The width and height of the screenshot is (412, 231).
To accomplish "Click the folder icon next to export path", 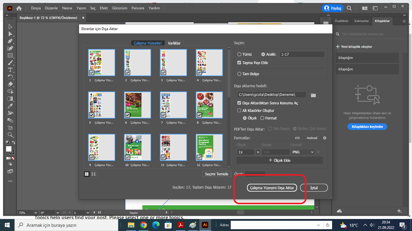I will [x=313, y=94].
